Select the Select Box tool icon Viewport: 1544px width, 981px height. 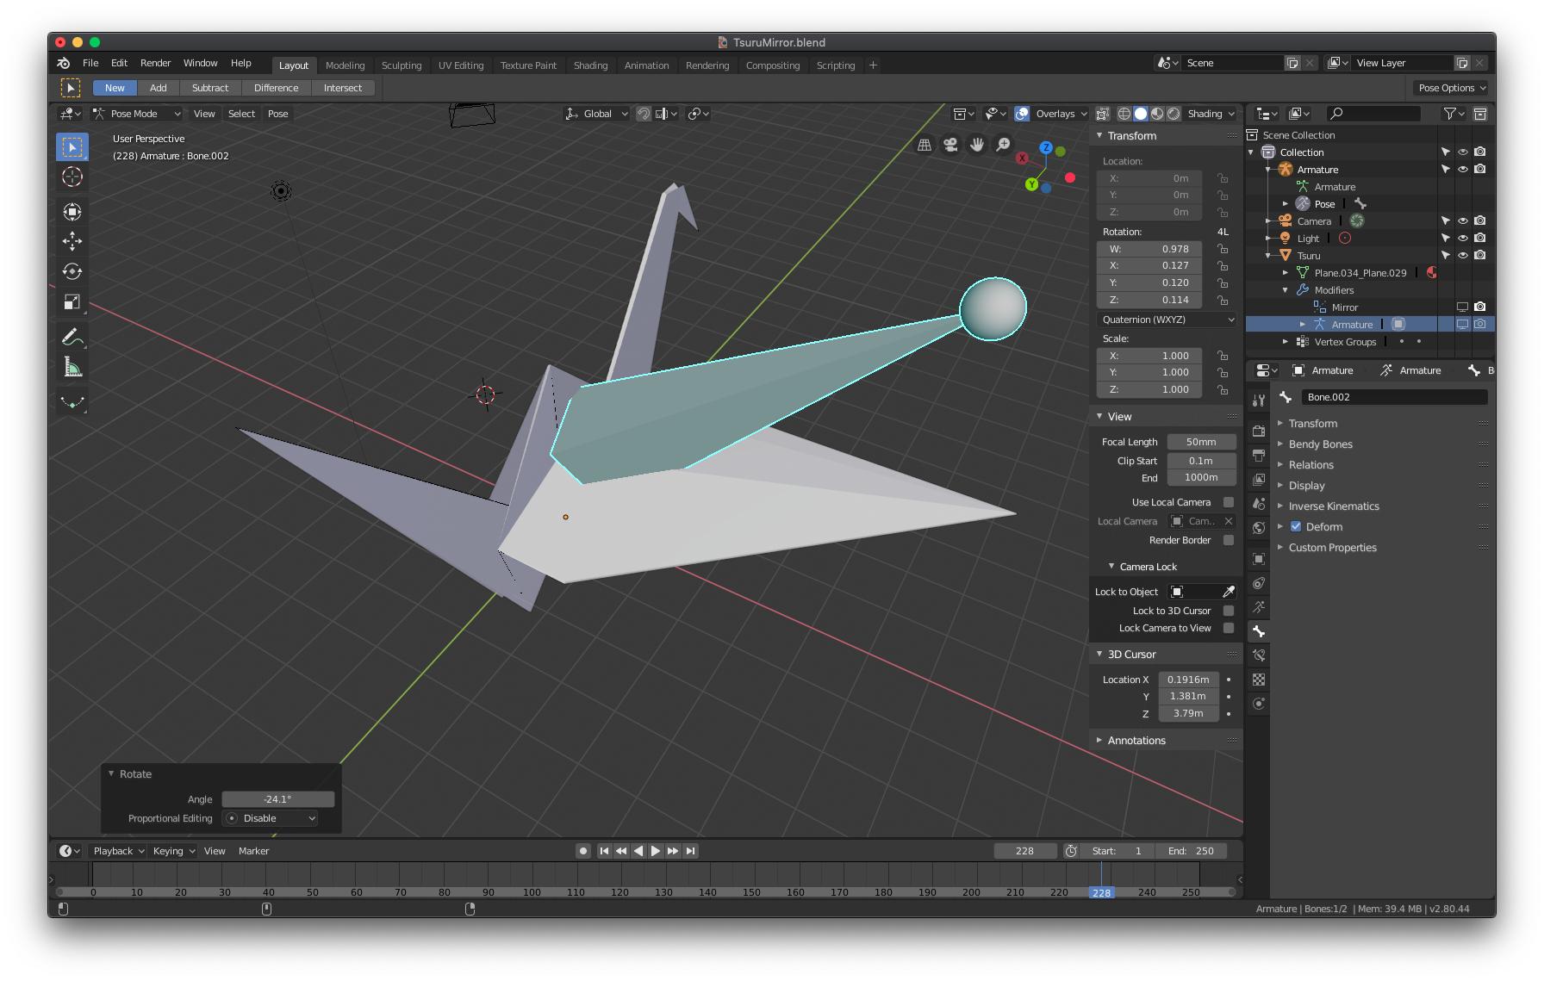click(x=72, y=147)
